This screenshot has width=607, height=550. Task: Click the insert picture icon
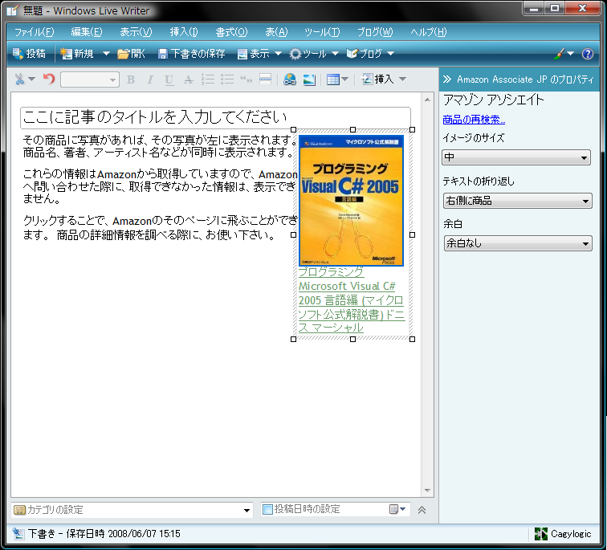tap(308, 79)
